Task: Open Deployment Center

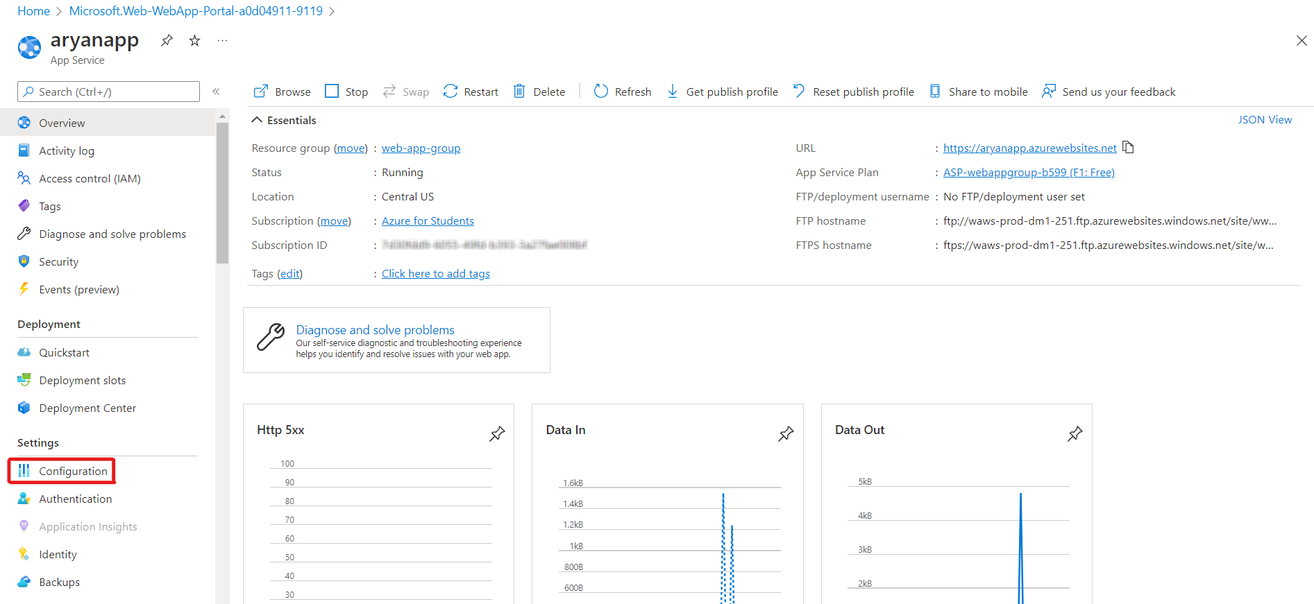Action: click(x=108, y=408)
